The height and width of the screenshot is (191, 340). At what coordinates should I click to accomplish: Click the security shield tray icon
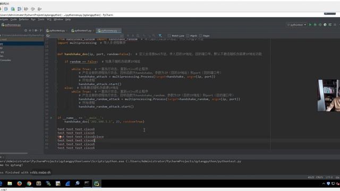coord(328,184)
